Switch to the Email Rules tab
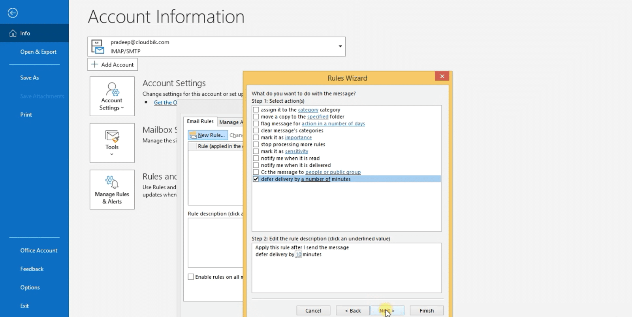632x317 pixels. click(x=200, y=121)
